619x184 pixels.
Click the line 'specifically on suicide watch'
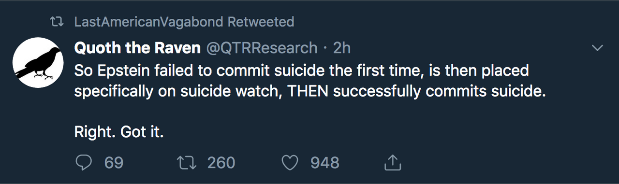click(x=309, y=92)
